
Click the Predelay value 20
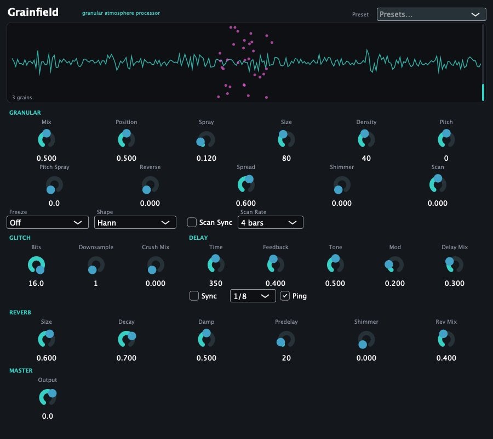tap(286, 358)
